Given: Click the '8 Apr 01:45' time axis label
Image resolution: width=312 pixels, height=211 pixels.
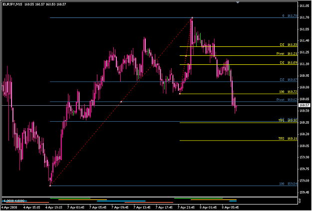Looking at the screenshot, I should 209,208.
